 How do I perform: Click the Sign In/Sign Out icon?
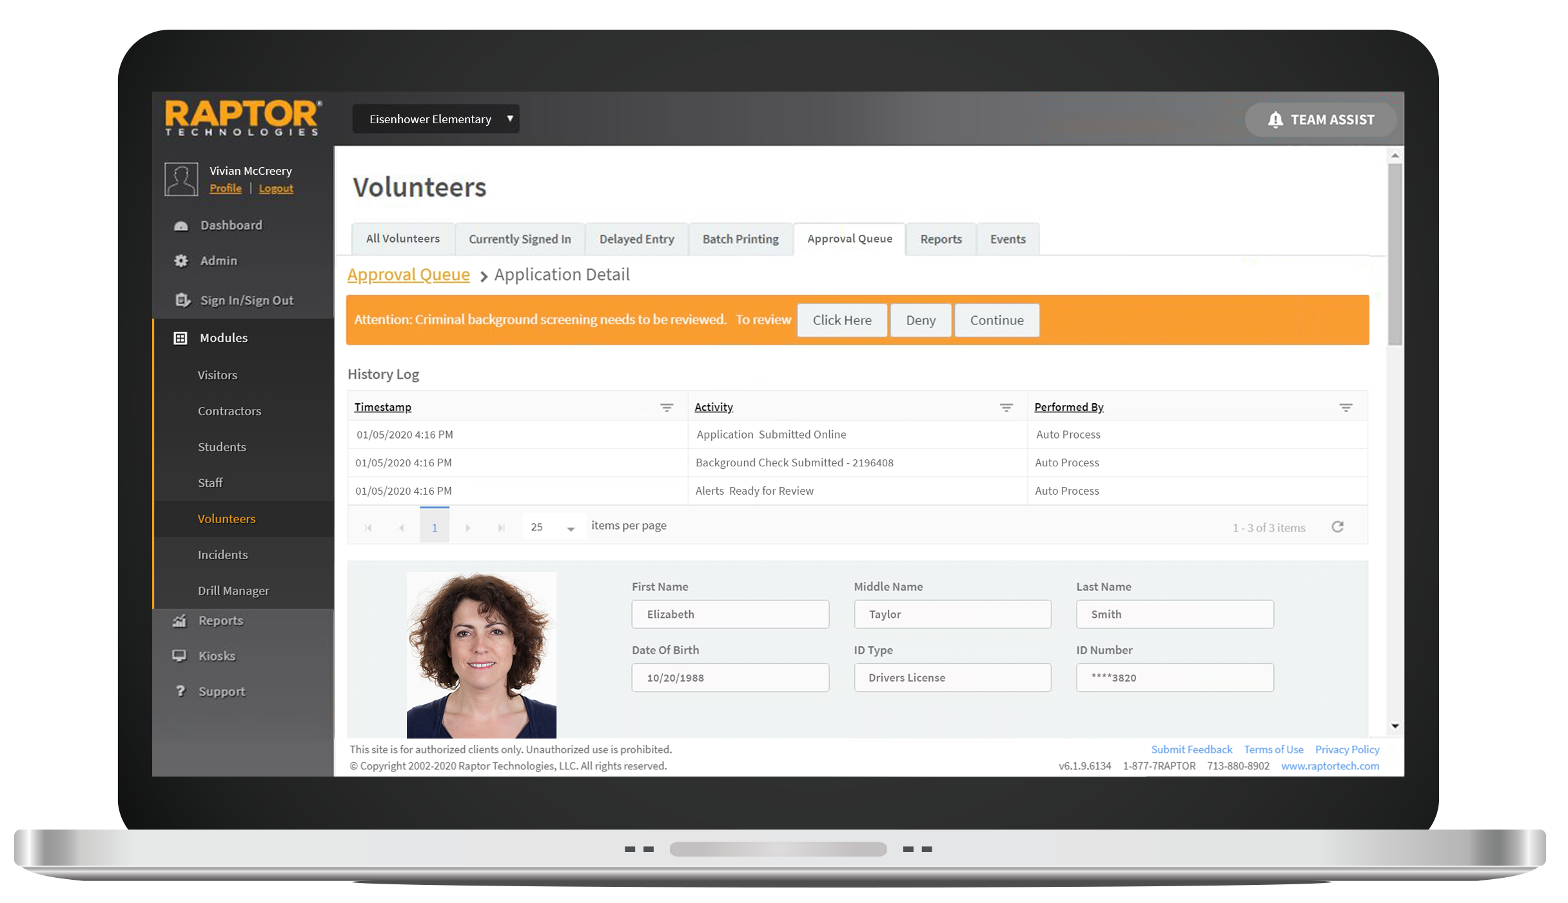click(x=182, y=300)
